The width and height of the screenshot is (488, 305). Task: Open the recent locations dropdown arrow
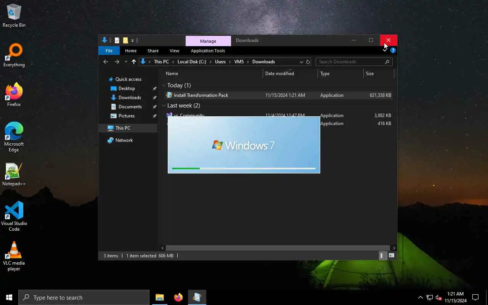click(126, 62)
